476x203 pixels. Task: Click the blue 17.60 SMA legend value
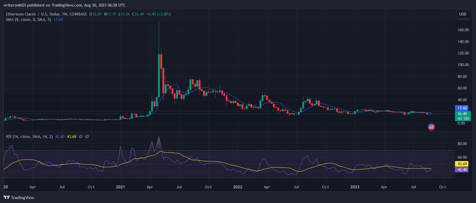58,20
